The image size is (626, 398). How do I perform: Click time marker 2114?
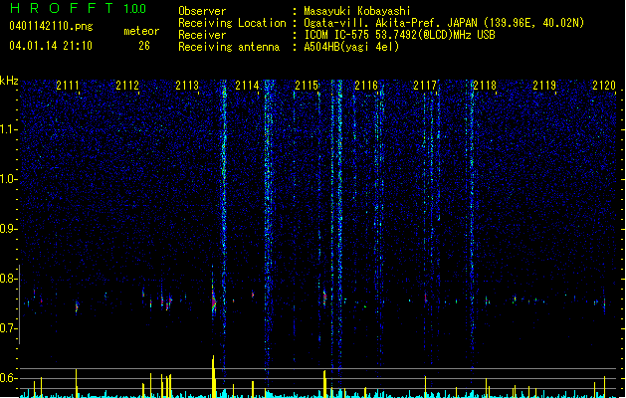point(247,85)
